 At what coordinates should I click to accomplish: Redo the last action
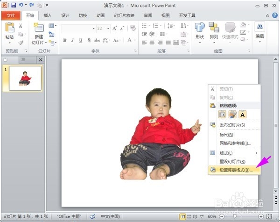tap(31, 5)
